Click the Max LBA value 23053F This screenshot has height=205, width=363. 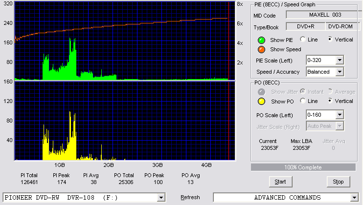tap(301, 148)
